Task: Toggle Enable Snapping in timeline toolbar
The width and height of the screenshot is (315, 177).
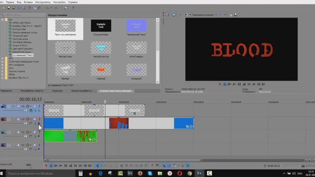Action: pos(164,166)
